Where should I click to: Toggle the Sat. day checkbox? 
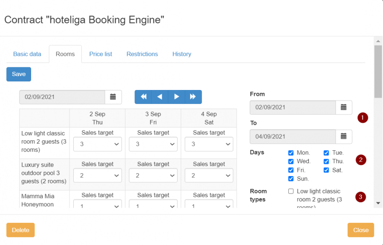[326, 170]
